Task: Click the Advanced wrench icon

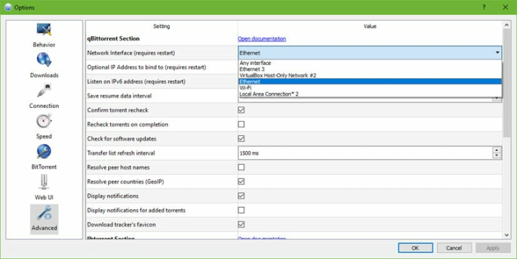Action: 44,213
